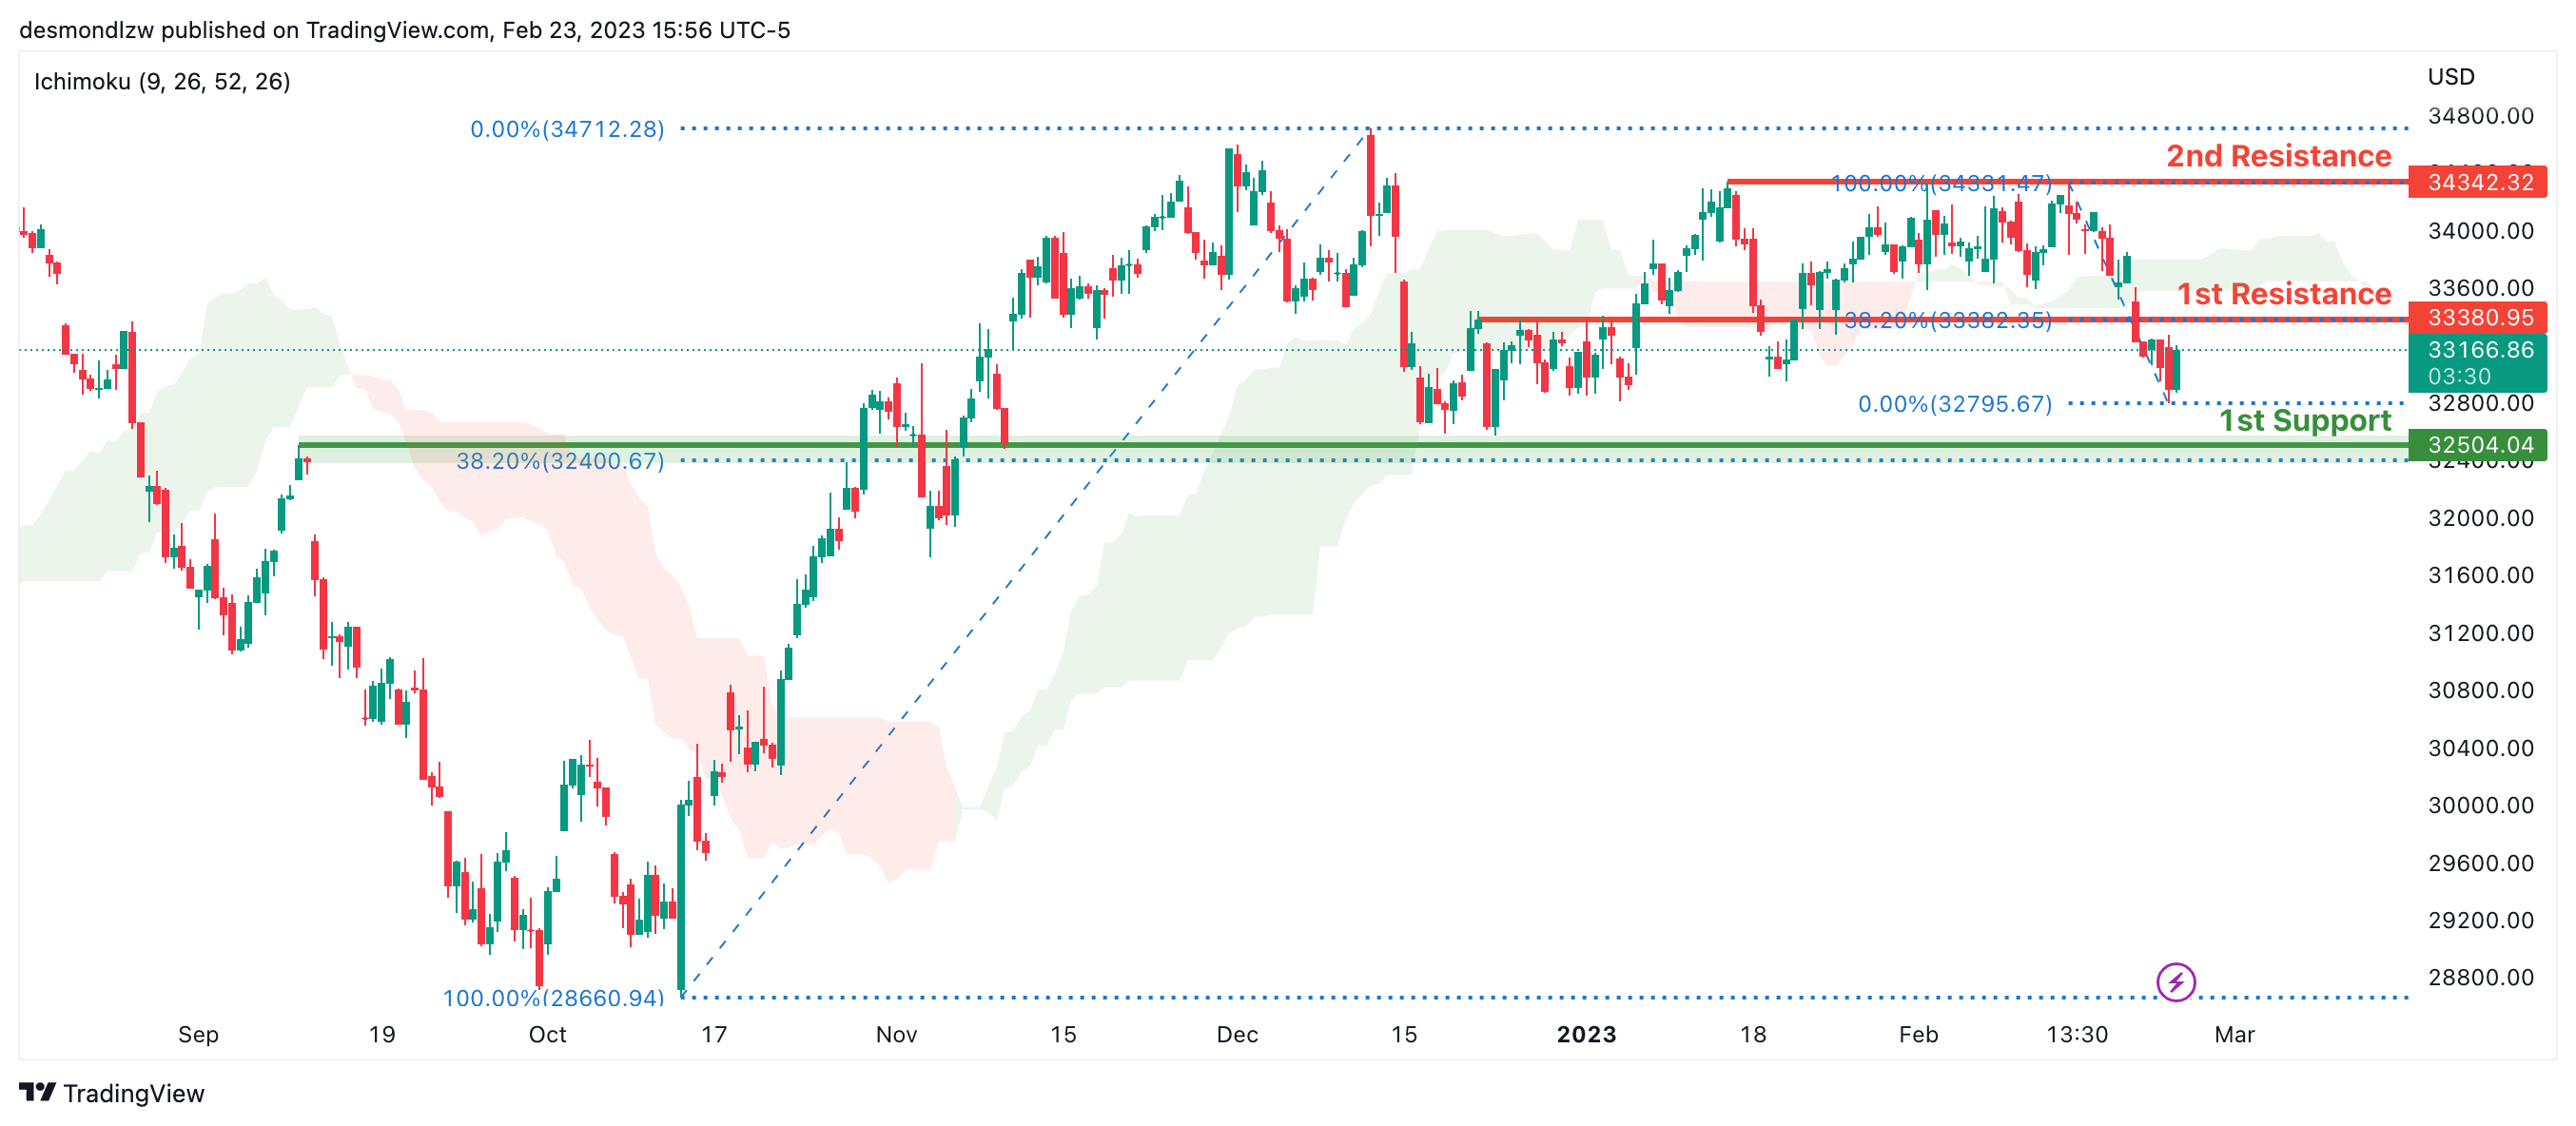Click the 2nd Resistance text label
Viewport: 2576px width, 1126px height.
pos(2278,156)
